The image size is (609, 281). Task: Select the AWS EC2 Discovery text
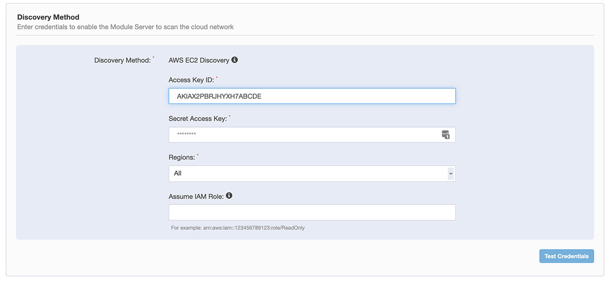199,60
